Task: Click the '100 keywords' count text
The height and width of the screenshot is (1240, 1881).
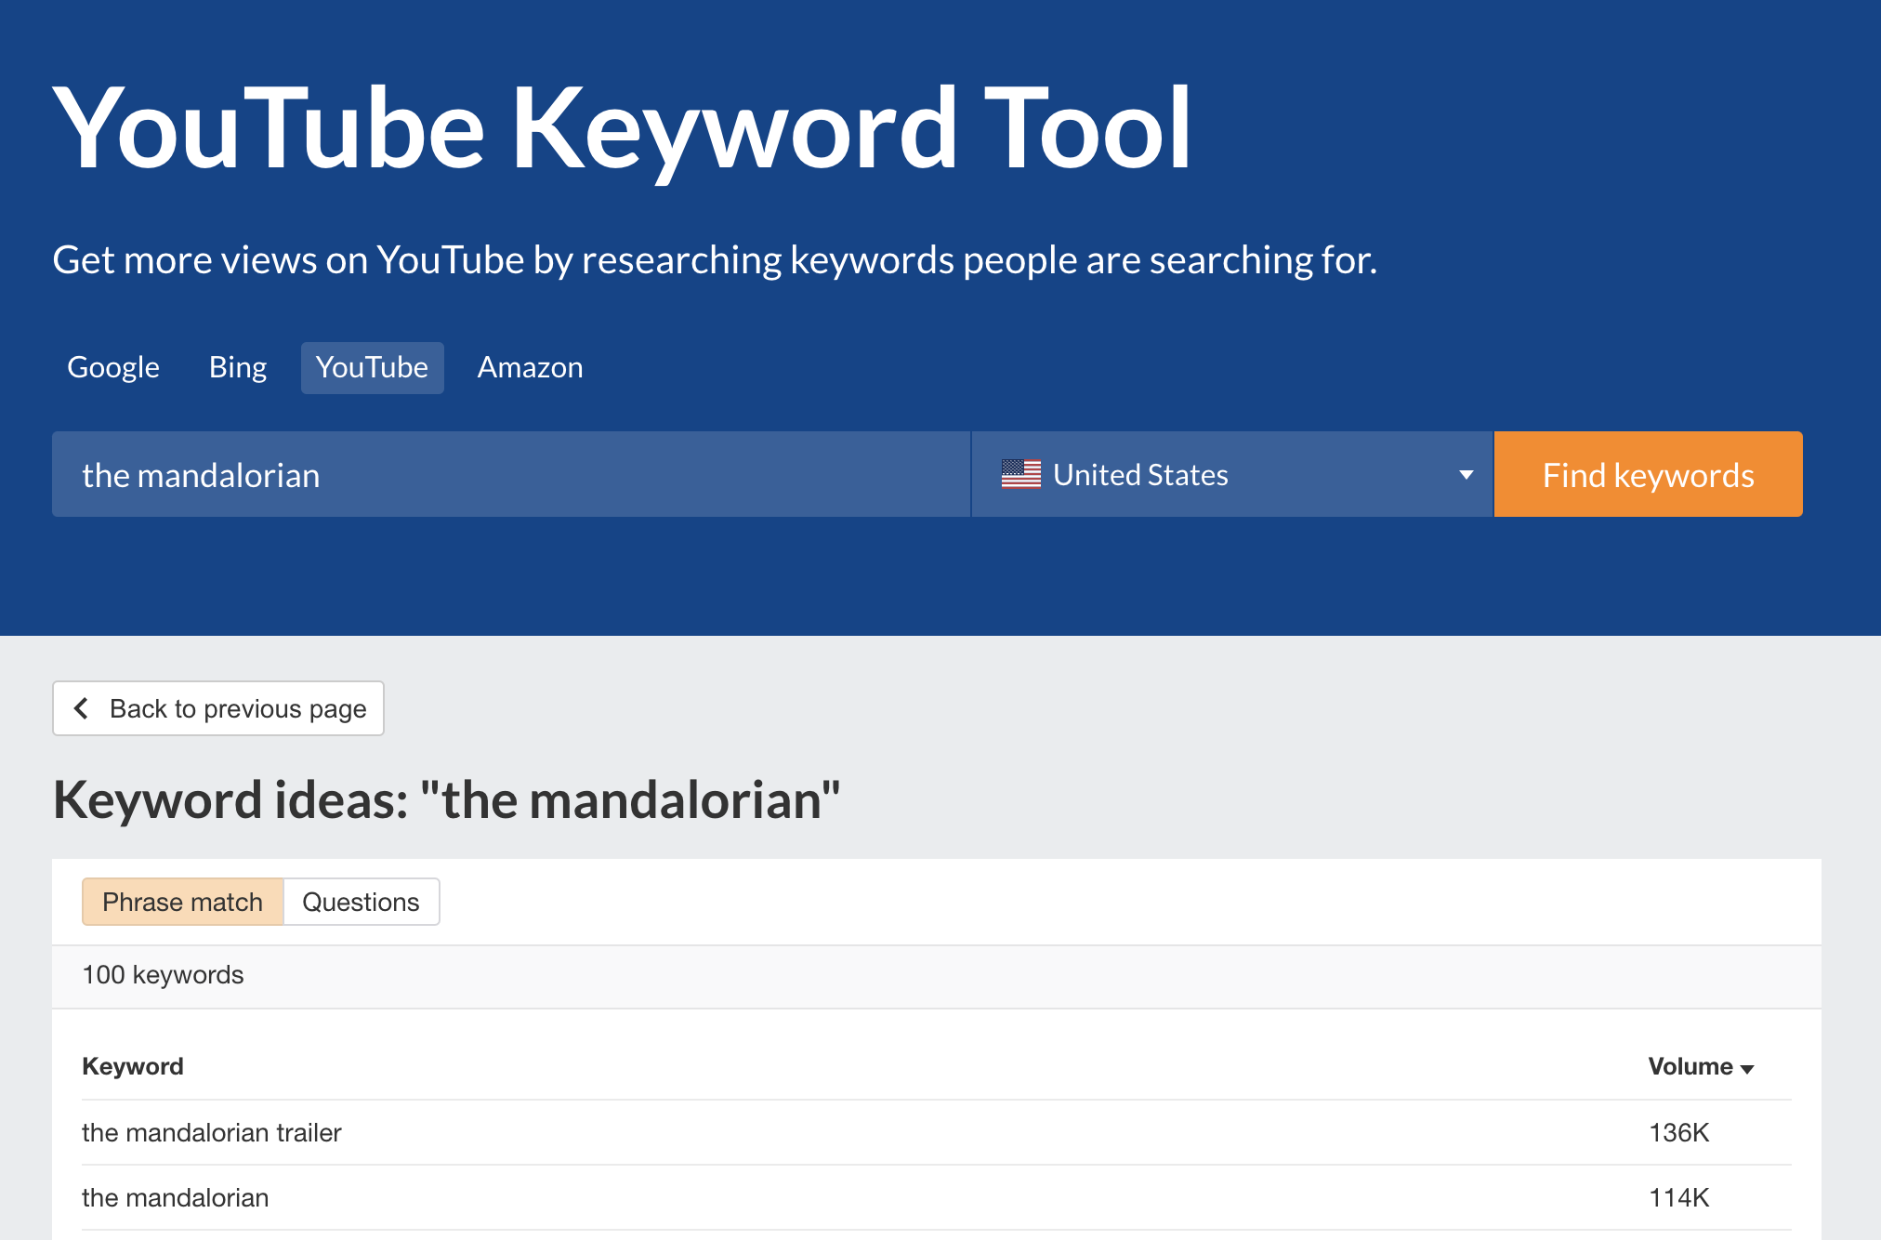Action: [163, 974]
